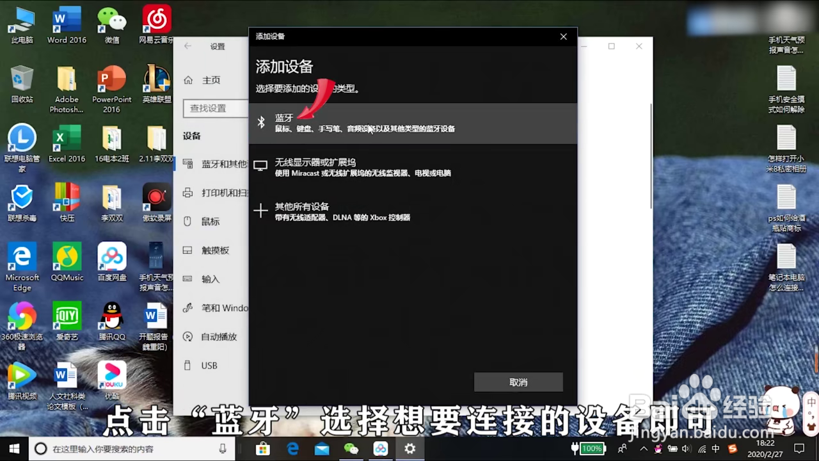Screen dimensions: 819x461
Task: Open Microsoft Edge from the taskbar
Action: click(292, 449)
